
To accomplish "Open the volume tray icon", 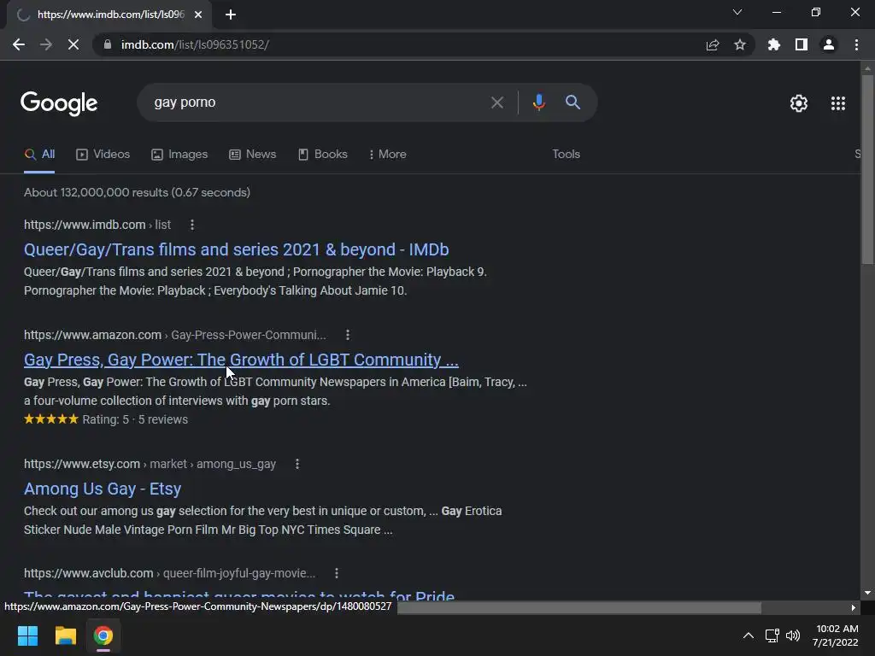I will coord(792,635).
